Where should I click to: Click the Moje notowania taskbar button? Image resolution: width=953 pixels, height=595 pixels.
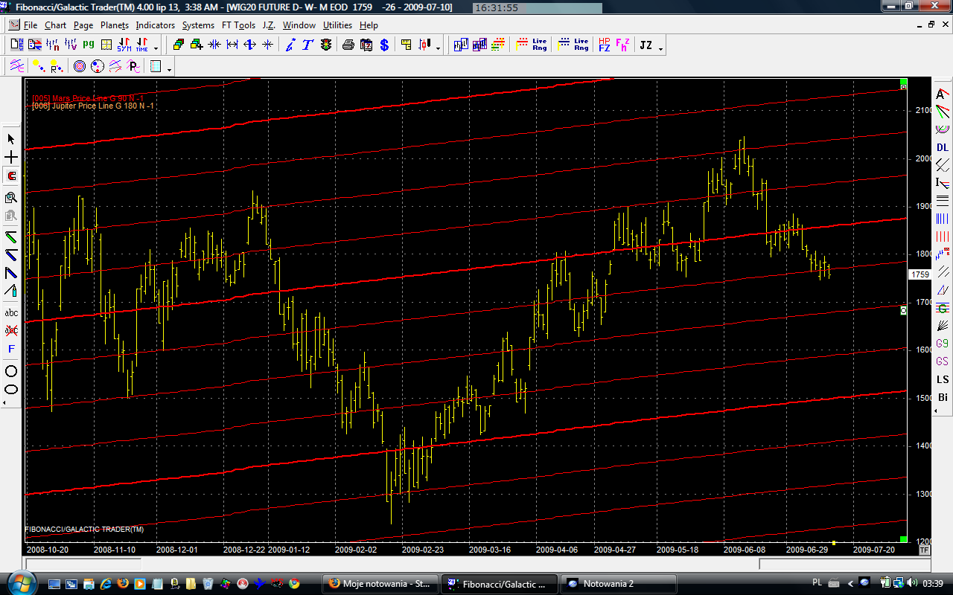(380, 584)
